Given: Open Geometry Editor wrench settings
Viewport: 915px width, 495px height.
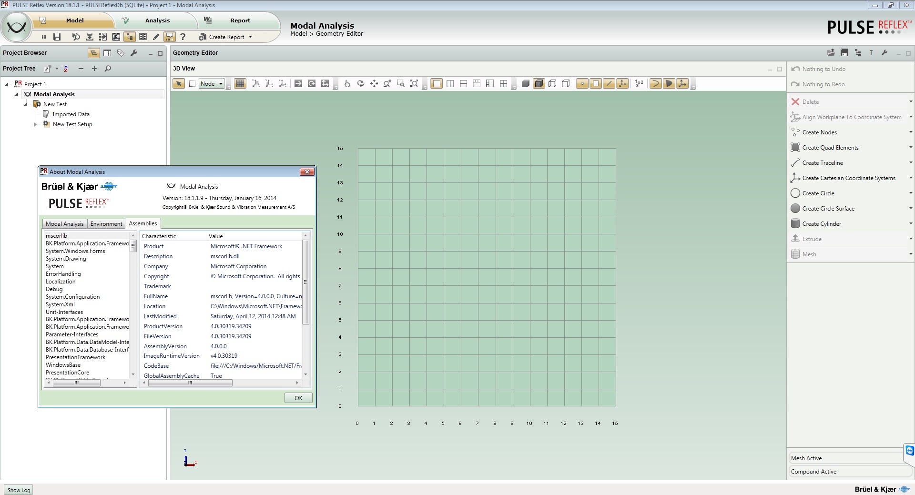Looking at the screenshot, I should coord(884,53).
